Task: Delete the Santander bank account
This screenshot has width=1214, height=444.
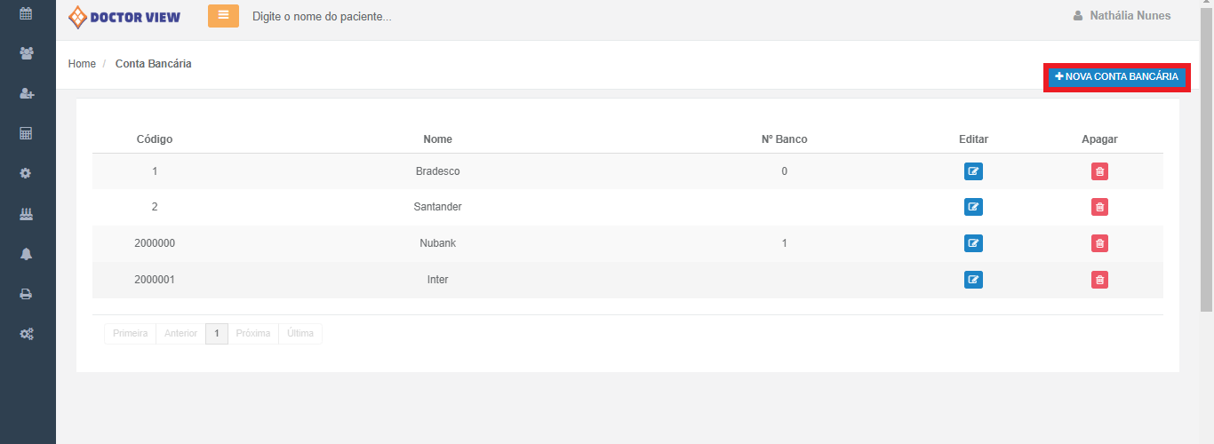Action: 1099,208
